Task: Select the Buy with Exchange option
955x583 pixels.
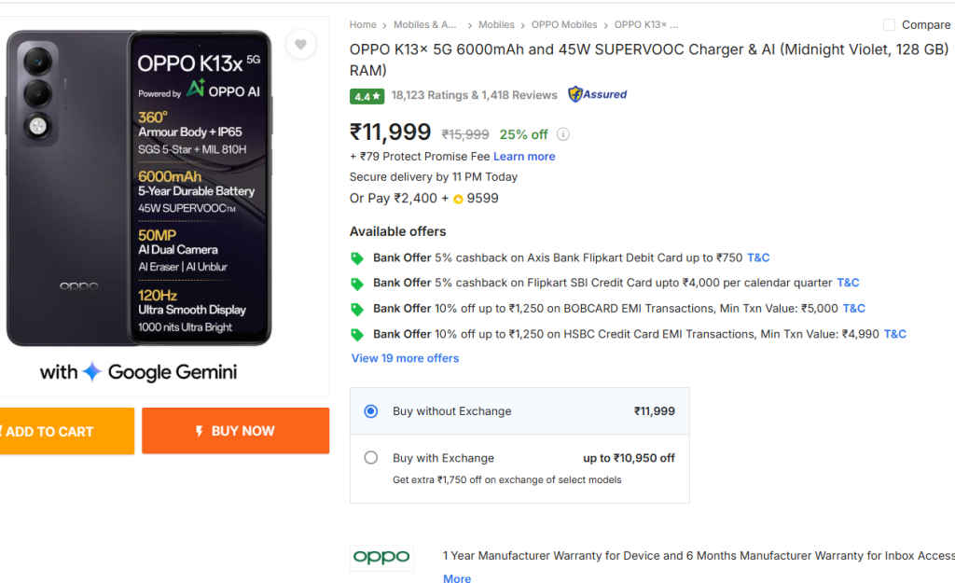Action: 371,458
